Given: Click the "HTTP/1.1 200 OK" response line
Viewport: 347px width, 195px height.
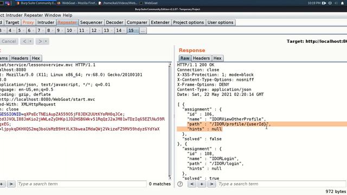Looking at the screenshot, I should (x=196, y=65).
